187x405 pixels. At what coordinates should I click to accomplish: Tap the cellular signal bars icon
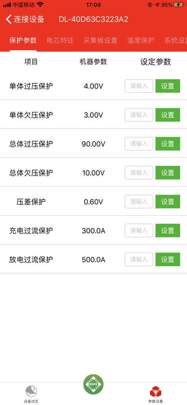7,5
